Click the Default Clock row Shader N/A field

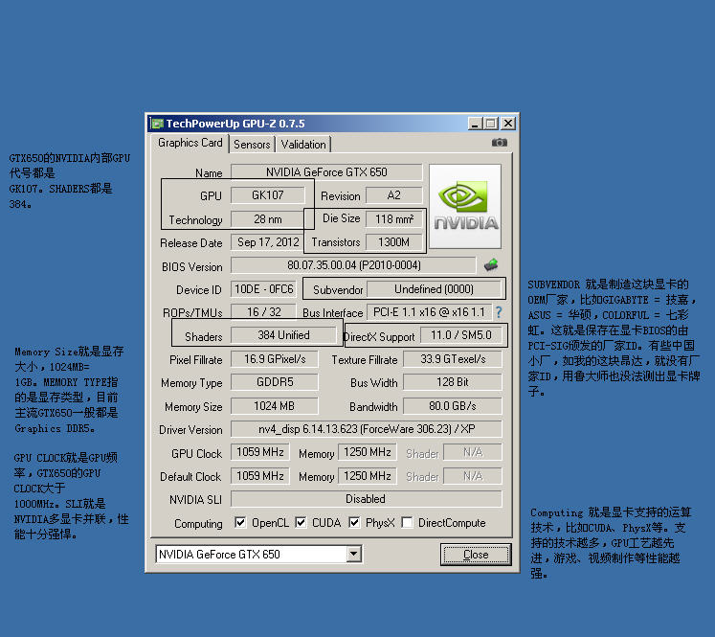pyautogui.click(x=473, y=476)
